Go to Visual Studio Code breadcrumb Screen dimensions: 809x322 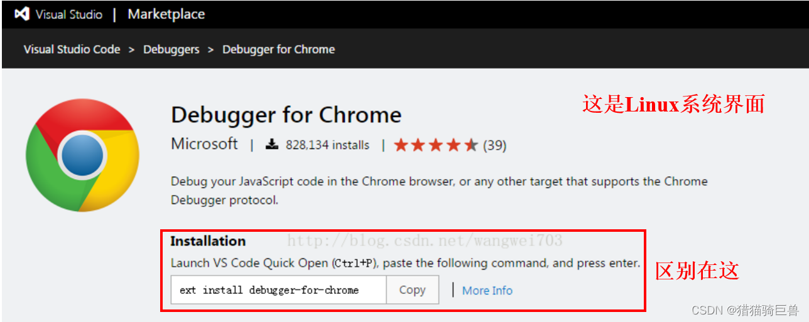[x=72, y=49]
